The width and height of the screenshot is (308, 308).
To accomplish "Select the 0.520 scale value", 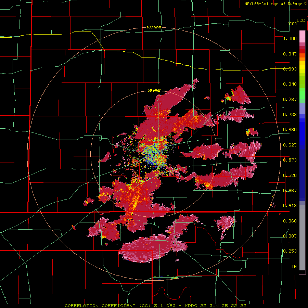I will pyautogui.click(x=290, y=176).
